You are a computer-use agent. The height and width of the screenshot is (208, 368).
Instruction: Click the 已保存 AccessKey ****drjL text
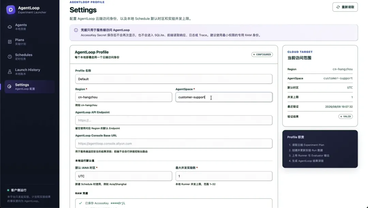(105, 203)
